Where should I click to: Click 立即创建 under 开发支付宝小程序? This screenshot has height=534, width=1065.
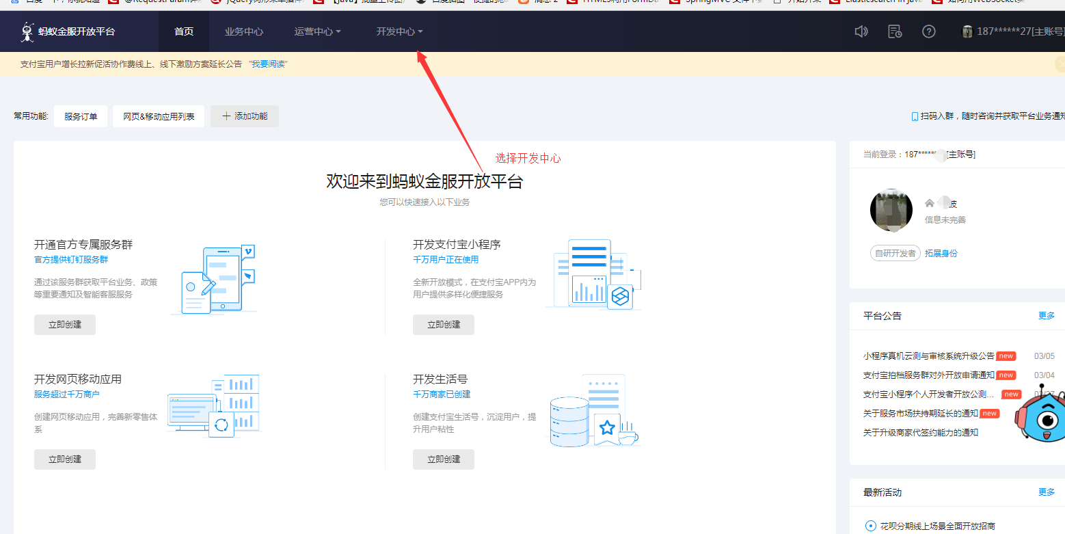pos(444,325)
